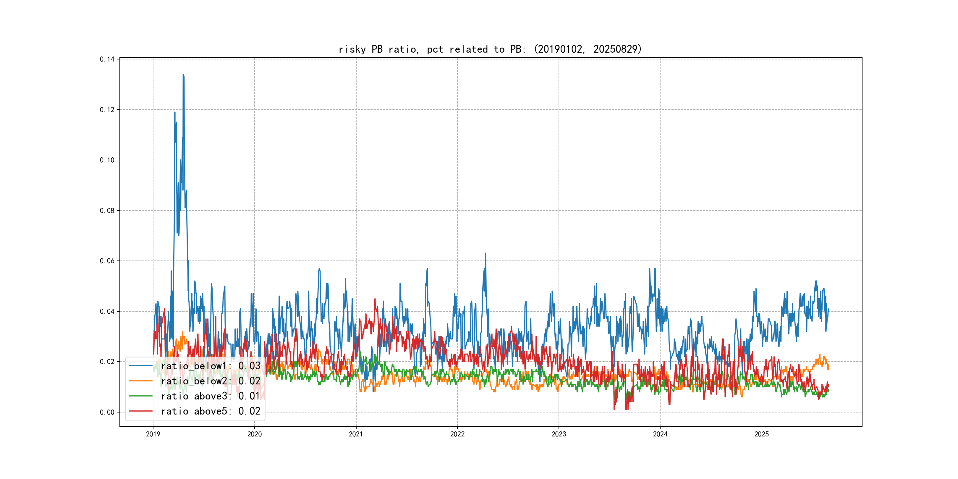Click the 2021 x-axis tick label
The image size is (958, 479).
356,434
